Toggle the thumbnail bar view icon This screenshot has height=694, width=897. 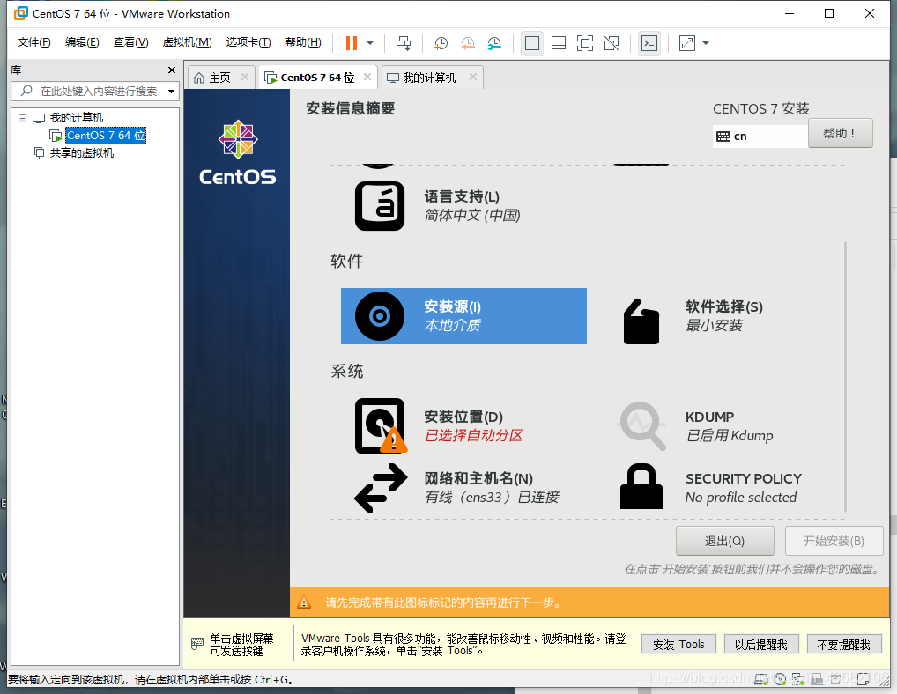(x=559, y=43)
